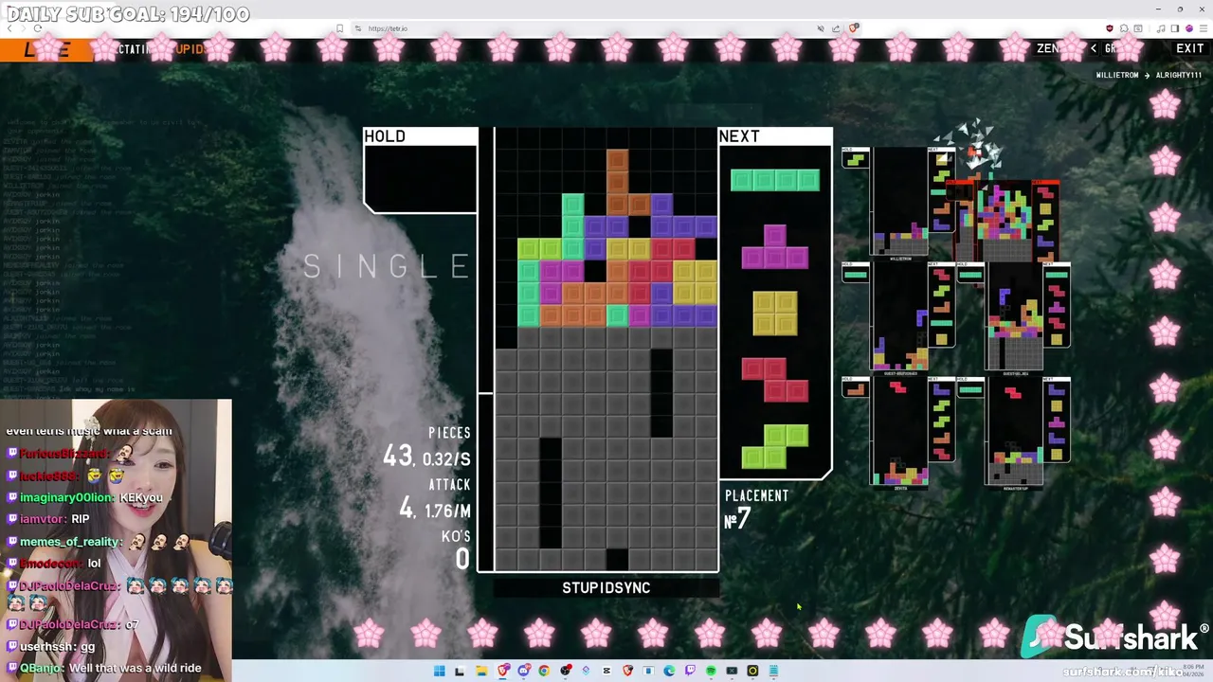Screen dimensions: 1213x682
Task: Click the ATTACK 4 stat
Action: point(435,499)
